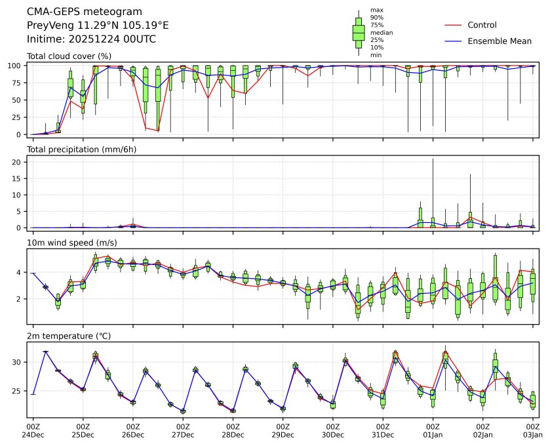
Task: Click the 00Z 01Jan x-axis tick label
Action: [x=433, y=430]
